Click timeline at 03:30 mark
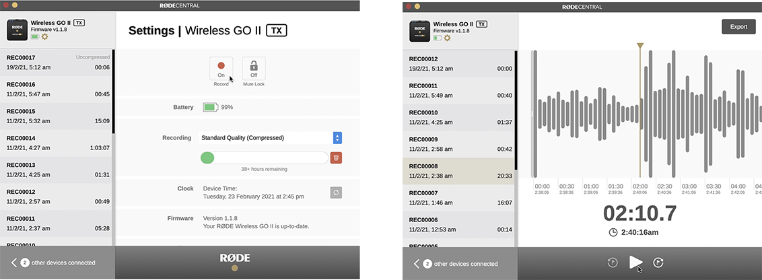The width and height of the screenshot is (762, 280). [714, 186]
